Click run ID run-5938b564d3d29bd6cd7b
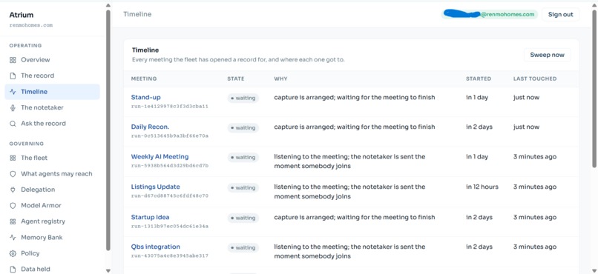Viewport: 598px width, 274px height. click(x=170, y=166)
